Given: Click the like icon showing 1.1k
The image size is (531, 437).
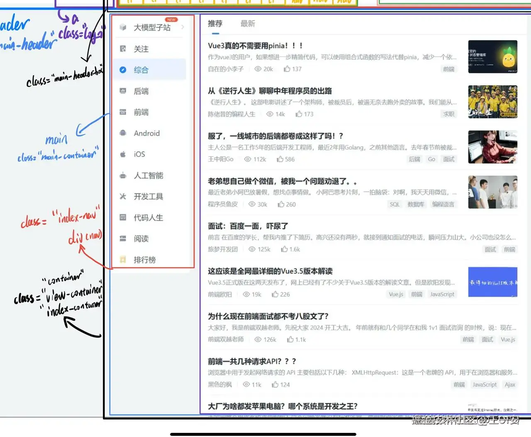Looking at the screenshot, I should point(290,339).
